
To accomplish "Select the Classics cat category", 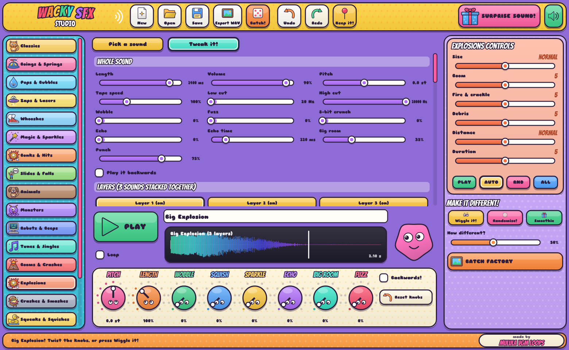I will click(x=41, y=46).
